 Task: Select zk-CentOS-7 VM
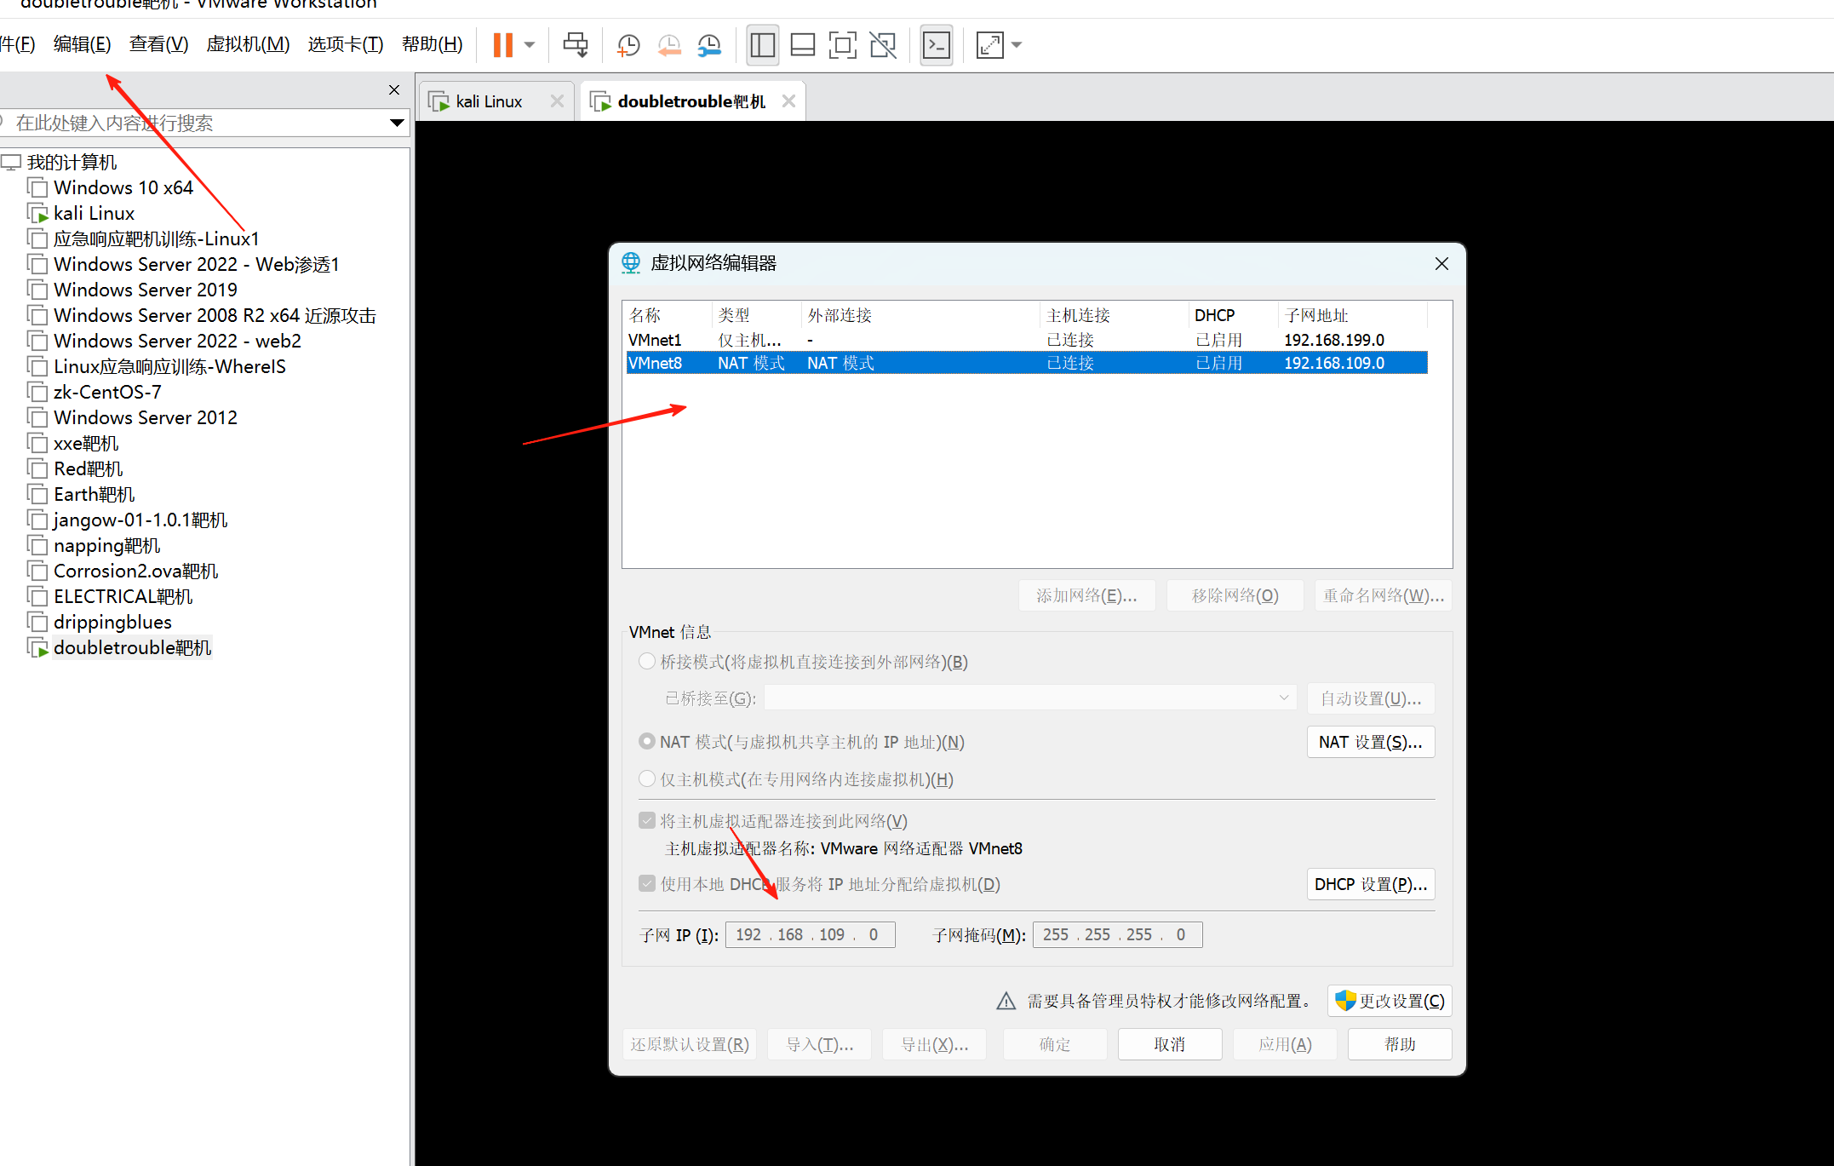point(107,392)
